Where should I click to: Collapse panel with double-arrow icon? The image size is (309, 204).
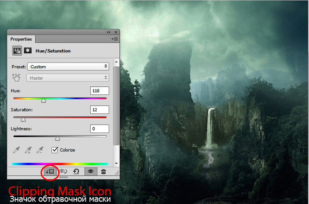(x=108, y=32)
